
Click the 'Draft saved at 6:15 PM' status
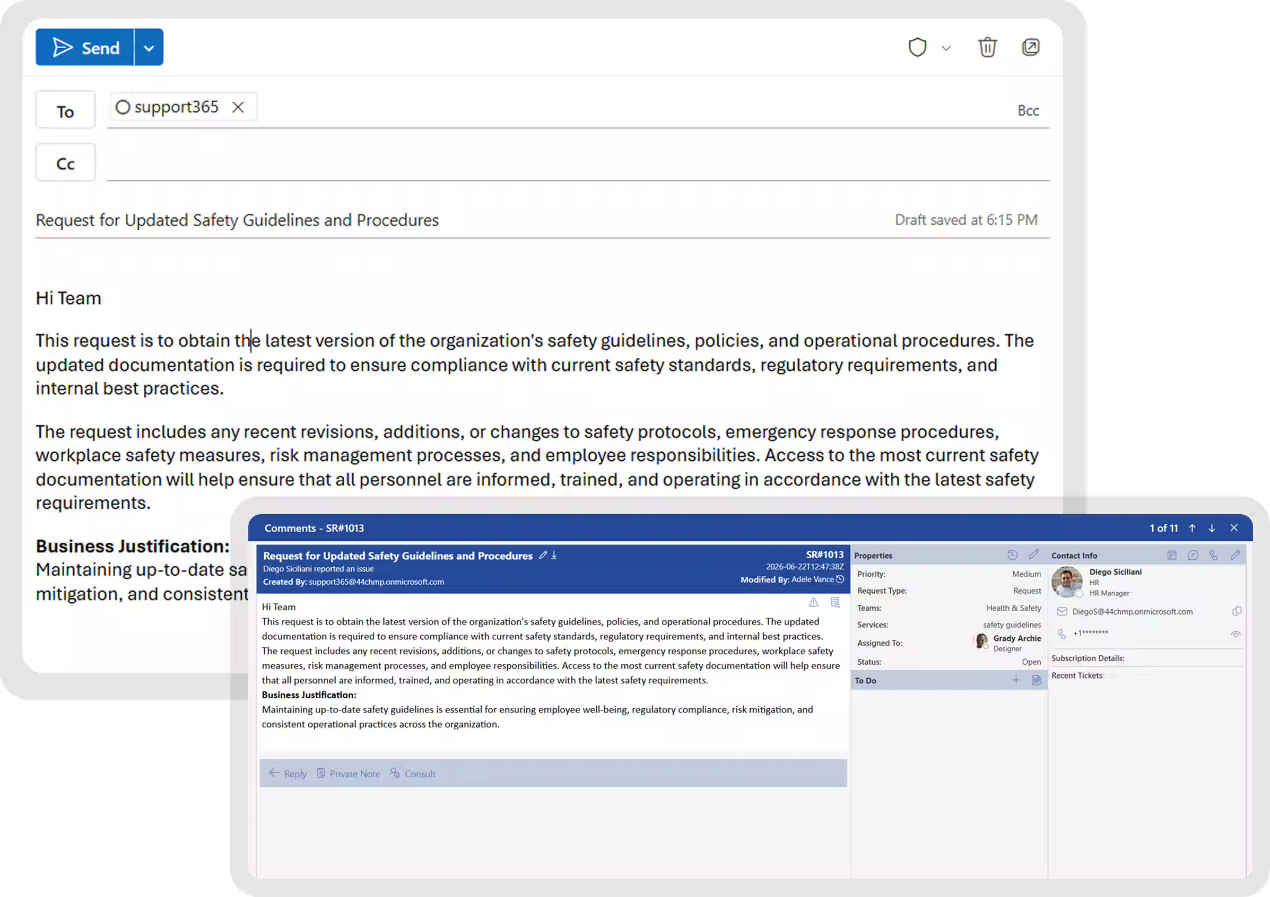(967, 220)
